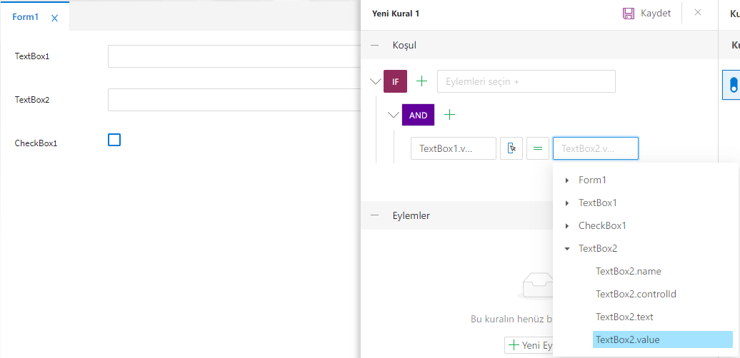Expand the Form1 tree node
Screen dimensions: 740x358
coord(567,180)
